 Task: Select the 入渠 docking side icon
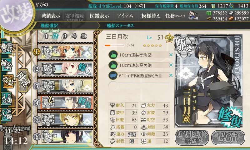tap(7, 98)
